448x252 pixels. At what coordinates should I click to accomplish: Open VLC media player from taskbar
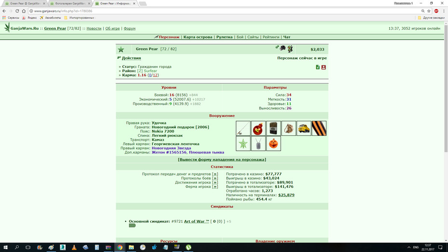(74, 248)
